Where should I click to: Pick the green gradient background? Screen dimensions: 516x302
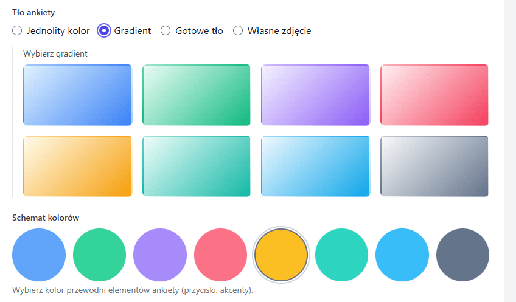click(x=197, y=94)
